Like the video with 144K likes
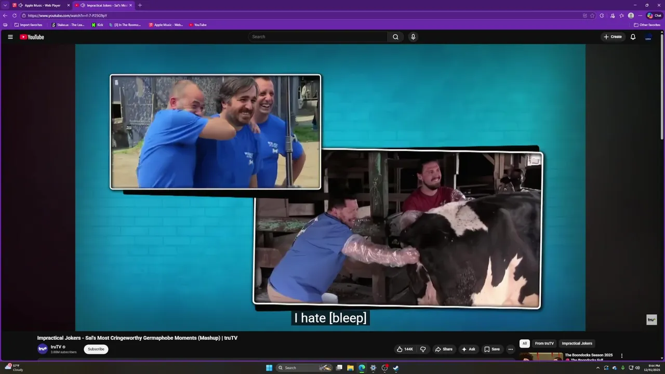Screen dimensions: 665x374 [x=405, y=349]
